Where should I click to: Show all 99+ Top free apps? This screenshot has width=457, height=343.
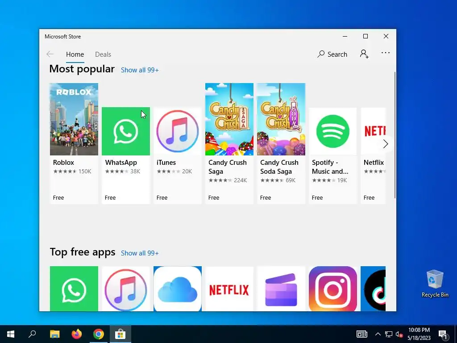click(x=140, y=253)
